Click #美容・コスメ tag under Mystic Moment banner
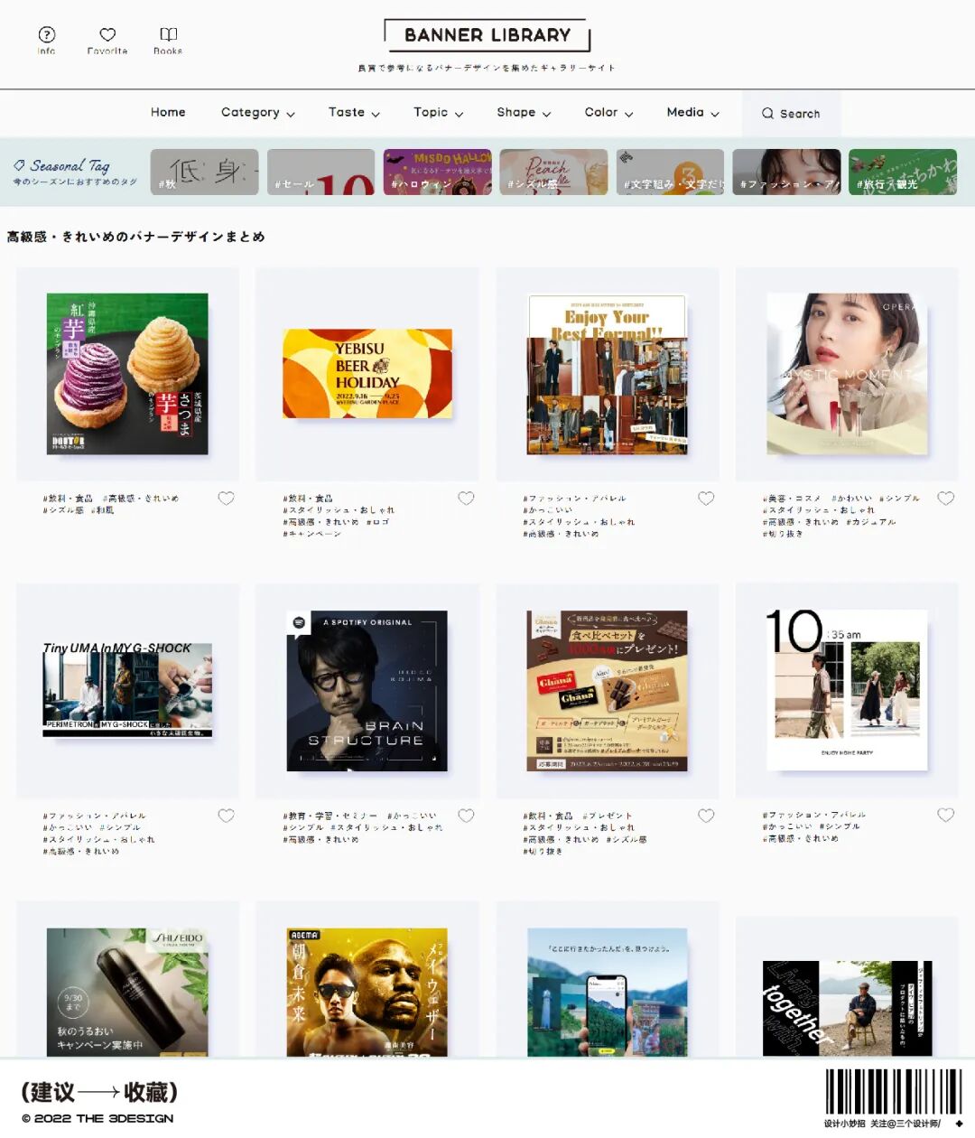This screenshot has height=1138, width=975. click(x=792, y=499)
